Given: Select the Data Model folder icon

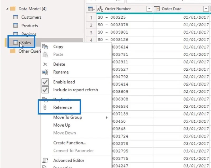Looking at the screenshot, I should pos(13,9).
